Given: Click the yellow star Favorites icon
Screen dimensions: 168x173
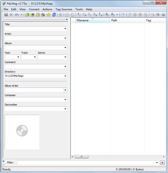Looking at the screenshot, I should tap(48, 15).
